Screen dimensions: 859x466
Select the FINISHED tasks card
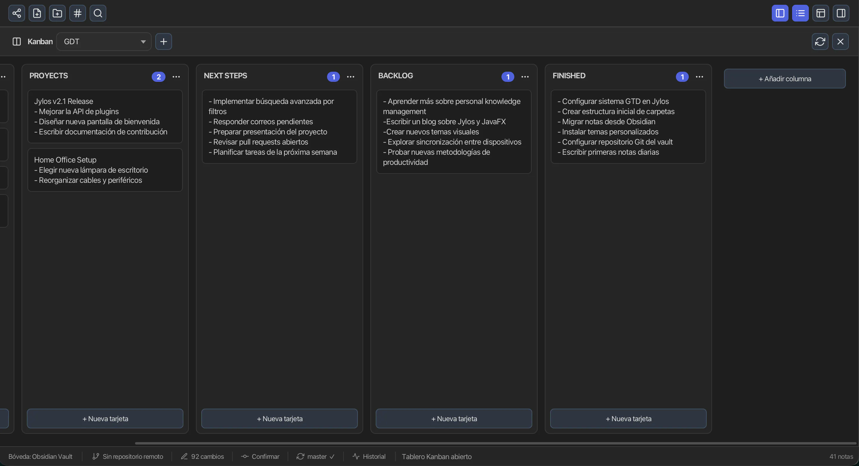pyautogui.click(x=628, y=127)
